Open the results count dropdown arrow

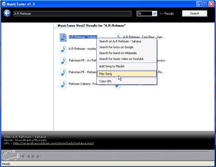pos(155,14)
